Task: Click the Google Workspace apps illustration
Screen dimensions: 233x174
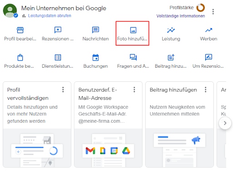Action: click(x=108, y=148)
